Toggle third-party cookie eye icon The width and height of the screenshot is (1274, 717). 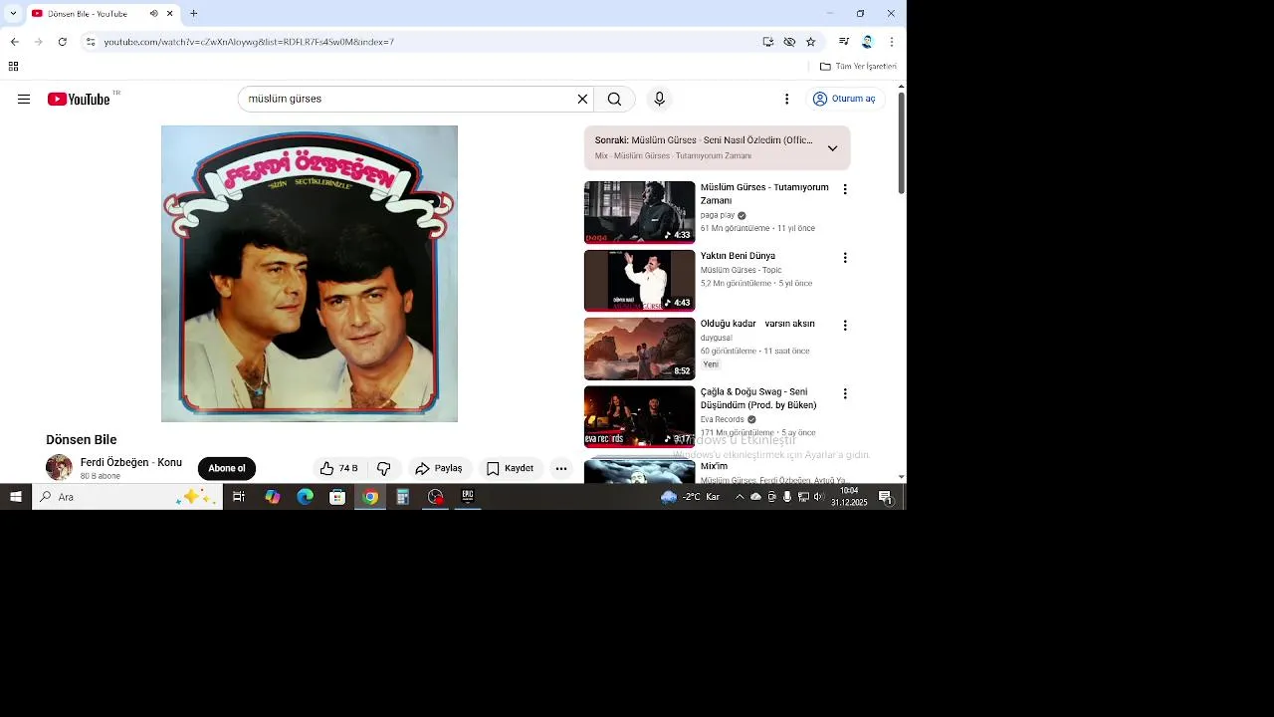(x=789, y=42)
